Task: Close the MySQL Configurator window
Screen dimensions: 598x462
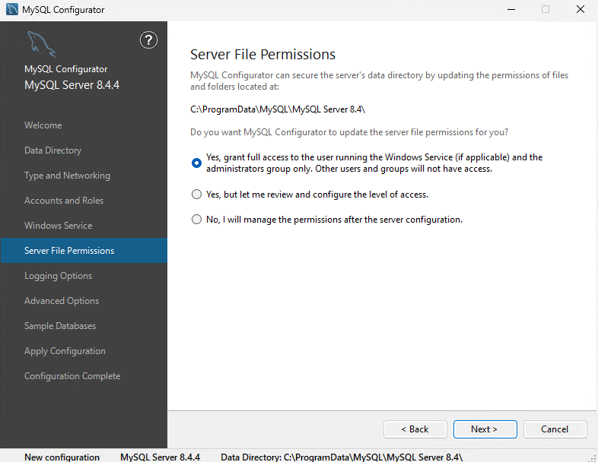Action: (x=580, y=10)
